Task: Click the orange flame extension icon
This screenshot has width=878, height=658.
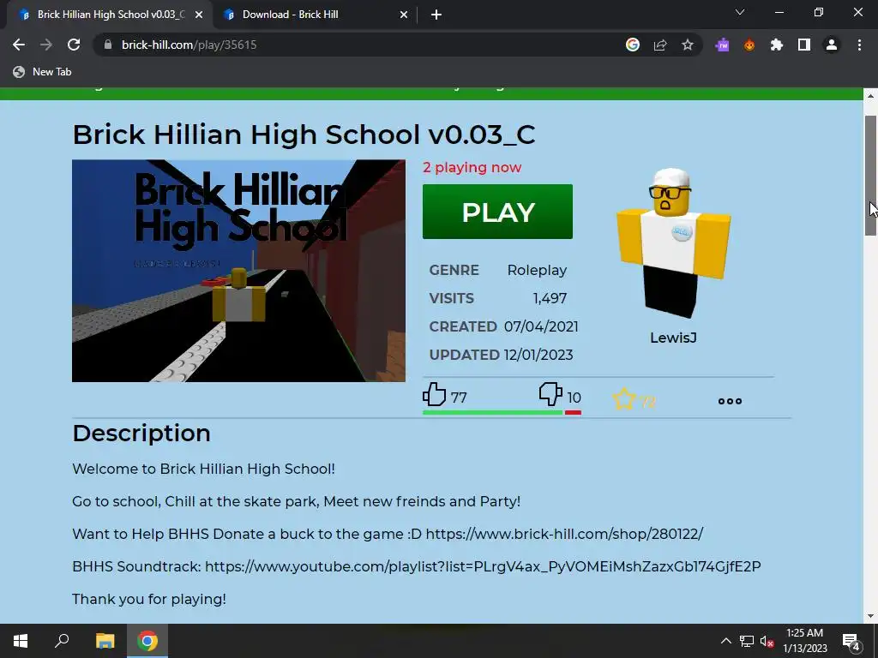Action: 749,45
